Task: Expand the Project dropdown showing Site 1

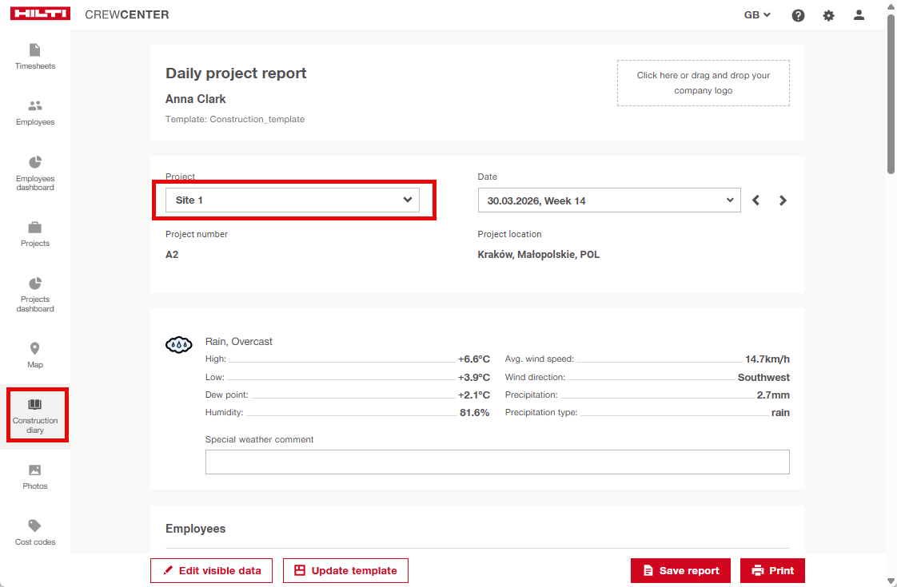Action: click(x=293, y=200)
